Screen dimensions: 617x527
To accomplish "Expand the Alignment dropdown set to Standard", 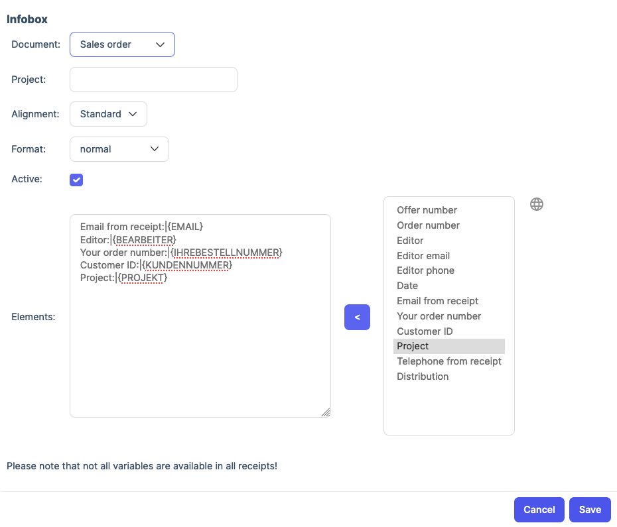I will point(108,114).
